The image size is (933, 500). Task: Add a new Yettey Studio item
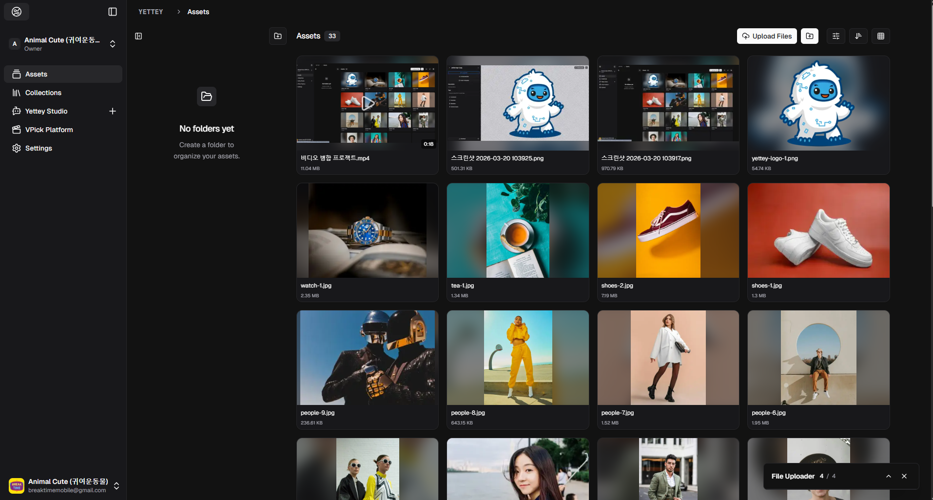click(x=113, y=111)
